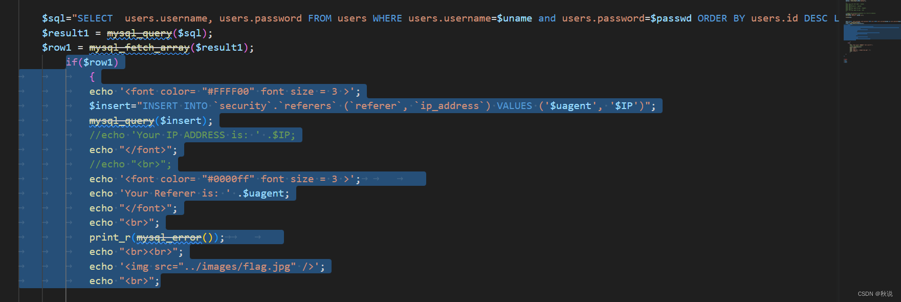The height and width of the screenshot is (302, 901).
Task: Click the print_r(mysql_error()) line
Action: pyautogui.click(x=157, y=238)
